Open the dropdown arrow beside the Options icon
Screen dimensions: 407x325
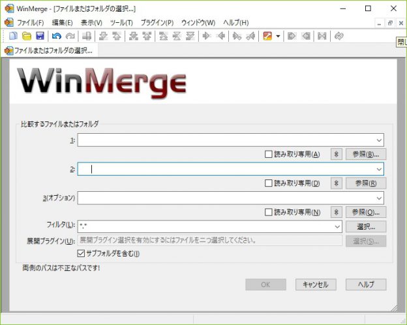click(278, 36)
